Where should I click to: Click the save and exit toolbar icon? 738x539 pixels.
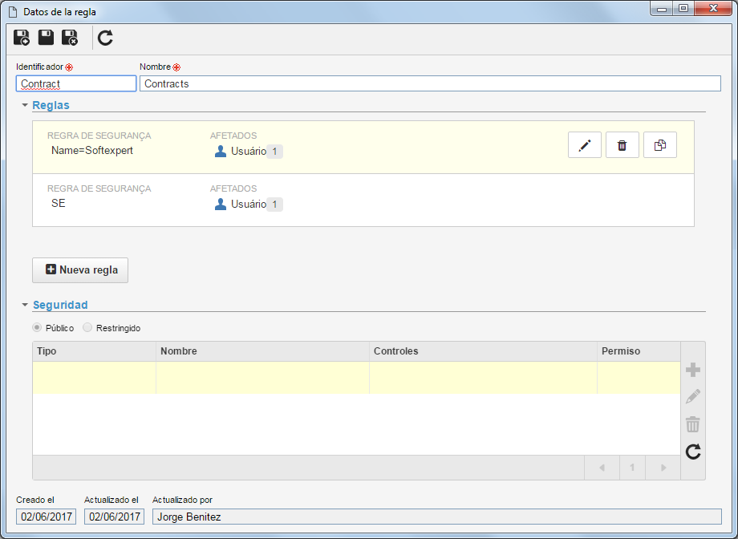tap(70, 38)
